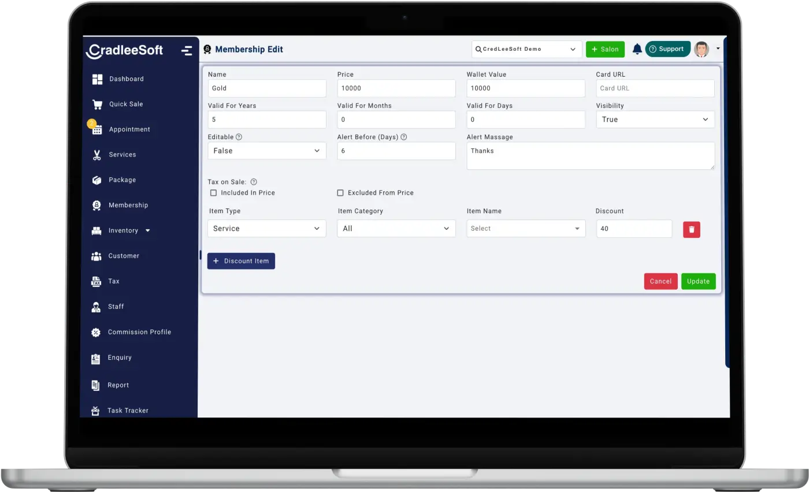This screenshot has height=492, width=809.
Task: Click the Dashboard icon in sidebar
Action: pos(97,79)
